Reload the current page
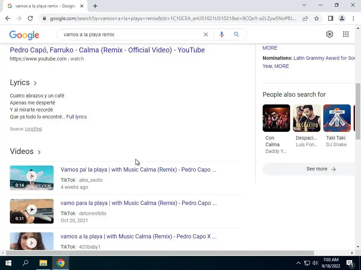Screen dimensions: 361x270 point(30,18)
